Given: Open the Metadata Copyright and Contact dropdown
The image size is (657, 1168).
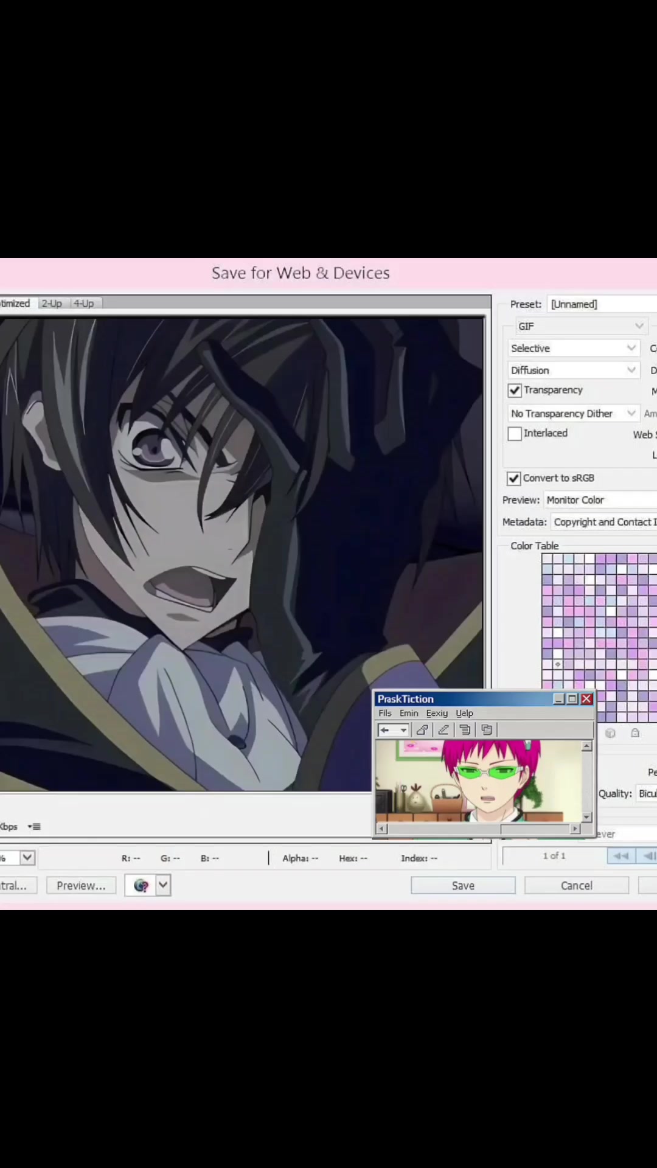Looking at the screenshot, I should tap(604, 522).
